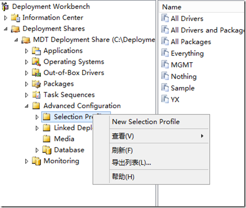Viewport: 246px width, 208px height.
Task: Click the Deployment Workbench root icon
Action: click(5, 7)
